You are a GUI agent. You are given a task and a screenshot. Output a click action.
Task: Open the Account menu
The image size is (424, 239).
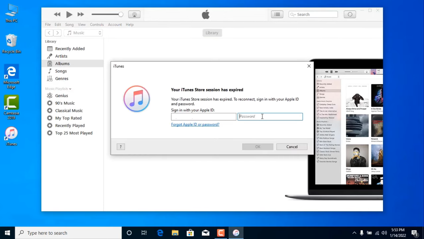pyautogui.click(x=115, y=24)
